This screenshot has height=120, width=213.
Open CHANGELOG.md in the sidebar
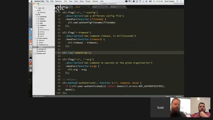(43, 45)
